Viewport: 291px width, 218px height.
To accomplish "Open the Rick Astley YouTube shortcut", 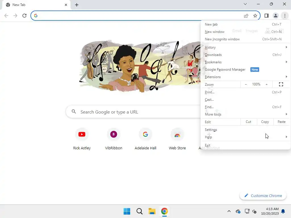I will [x=82, y=139].
